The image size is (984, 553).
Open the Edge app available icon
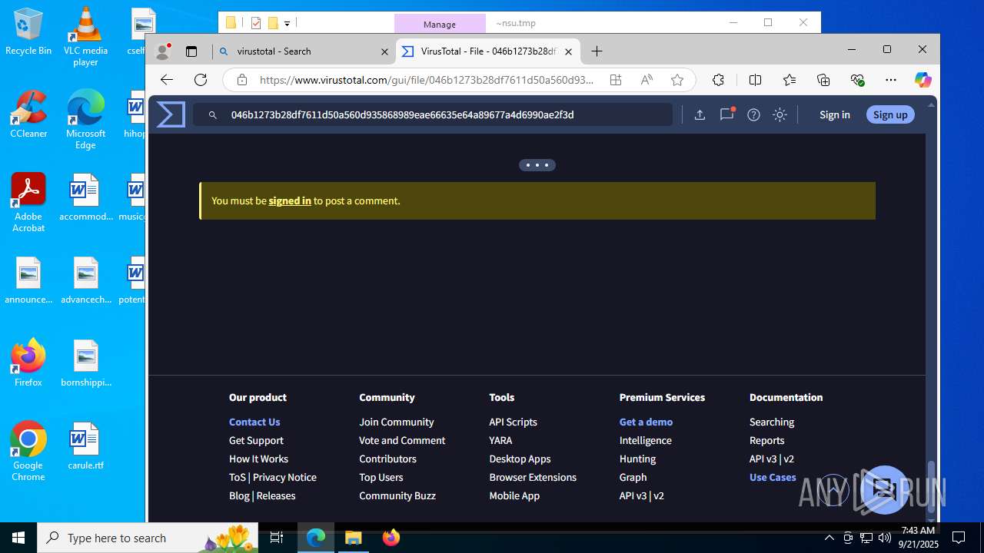pyautogui.click(x=615, y=80)
